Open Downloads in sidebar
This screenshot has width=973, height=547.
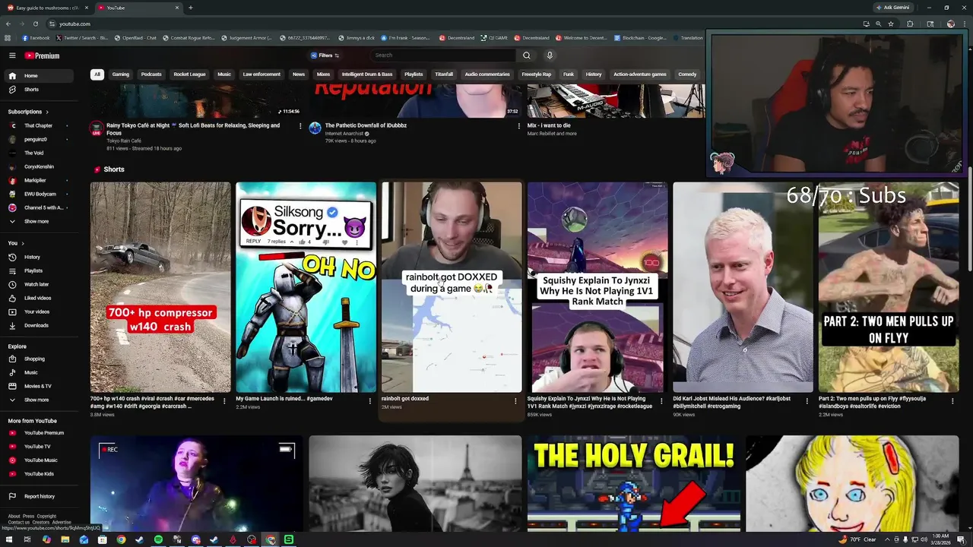coord(40,325)
